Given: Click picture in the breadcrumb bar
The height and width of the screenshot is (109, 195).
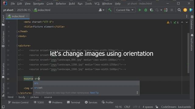Looking at the screenshot, I should 34,97.
